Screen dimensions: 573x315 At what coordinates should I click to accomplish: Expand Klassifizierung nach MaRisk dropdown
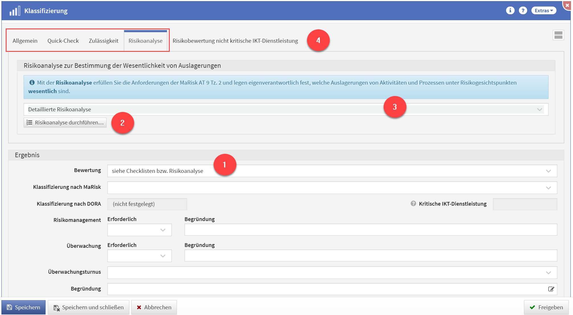coord(548,188)
